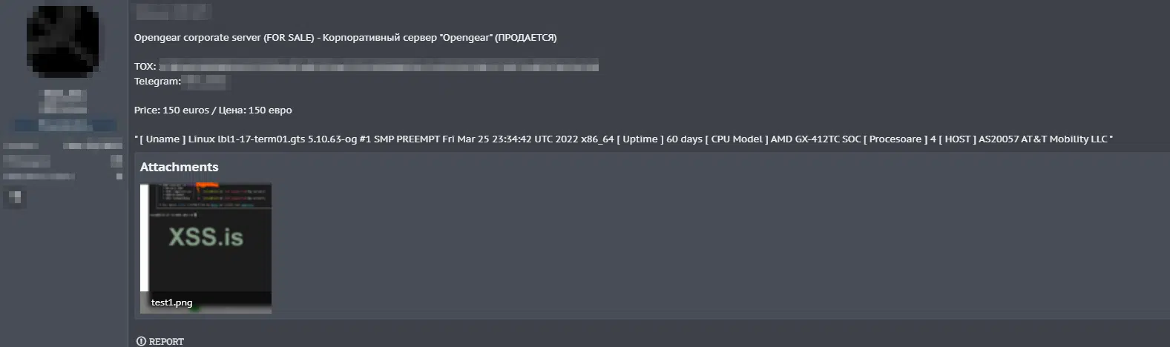Click the Attachments section heading

pyautogui.click(x=179, y=167)
